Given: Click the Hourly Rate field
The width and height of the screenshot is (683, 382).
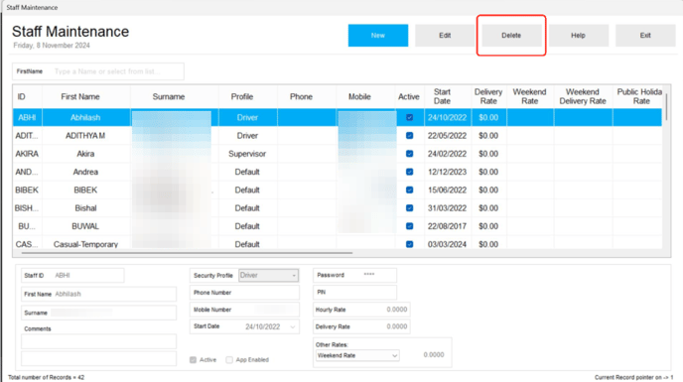Looking at the screenshot, I should (361, 310).
